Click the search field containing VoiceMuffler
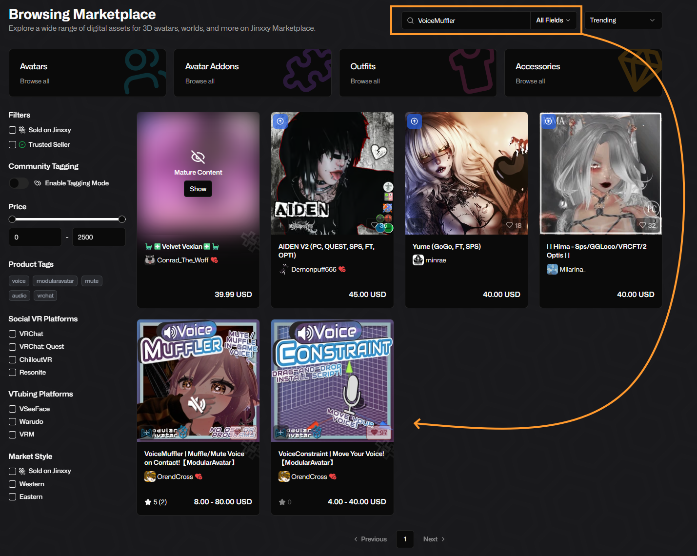 [466, 20]
